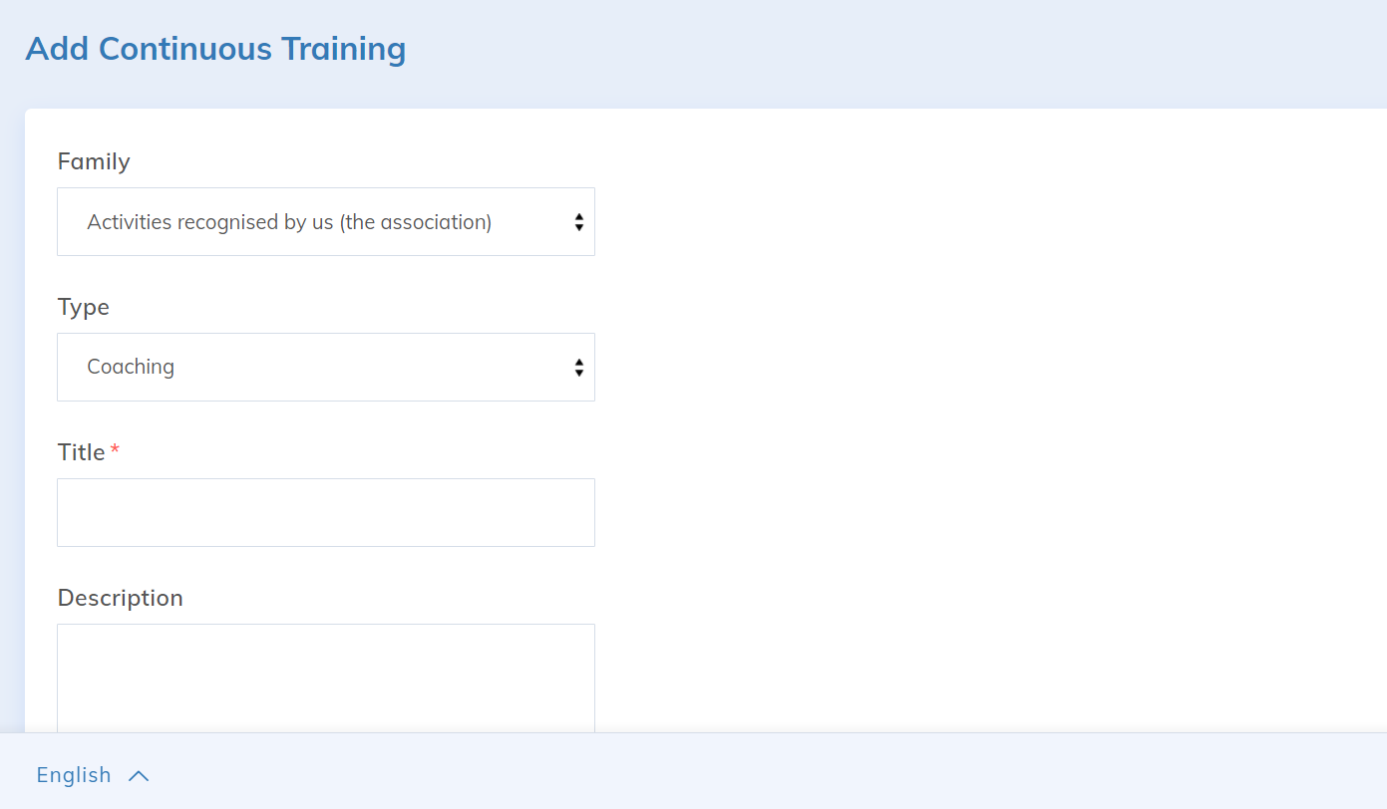This screenshot has height=809, width=1387.
Task: Select the 'Activities recognised by us' value text
Action: tap(289, 222)
